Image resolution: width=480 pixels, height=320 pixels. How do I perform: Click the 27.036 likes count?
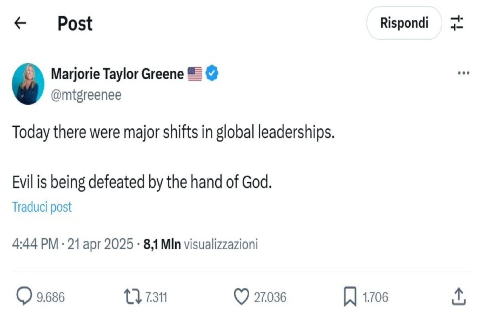point(270,297)
